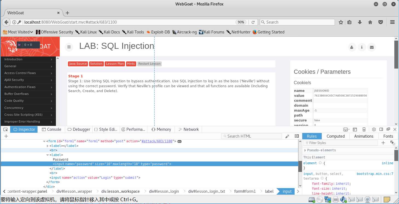
Task: Open the Exploit-DB bookmark
Action: (158, 32)
